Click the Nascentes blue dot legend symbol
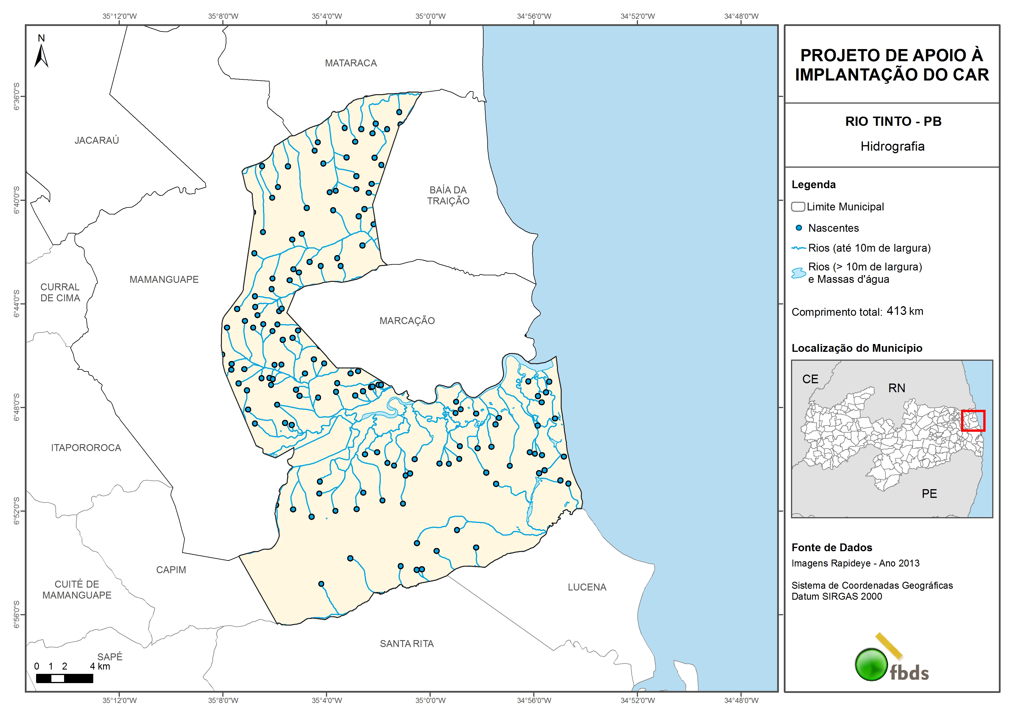Image resolution: width=1013 pixels, height=716 pixels. 799,228
